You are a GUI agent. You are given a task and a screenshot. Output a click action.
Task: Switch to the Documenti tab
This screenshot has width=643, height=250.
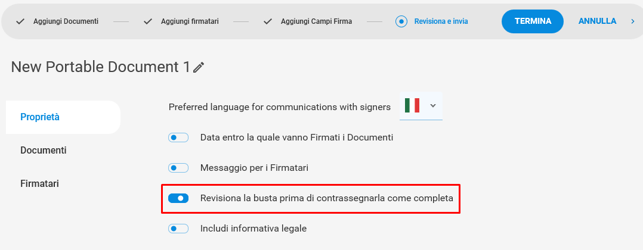point(44,150)
